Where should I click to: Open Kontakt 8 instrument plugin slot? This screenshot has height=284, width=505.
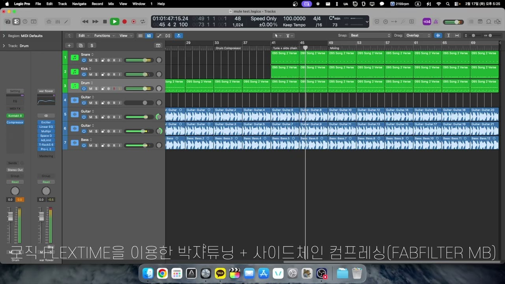15,116
